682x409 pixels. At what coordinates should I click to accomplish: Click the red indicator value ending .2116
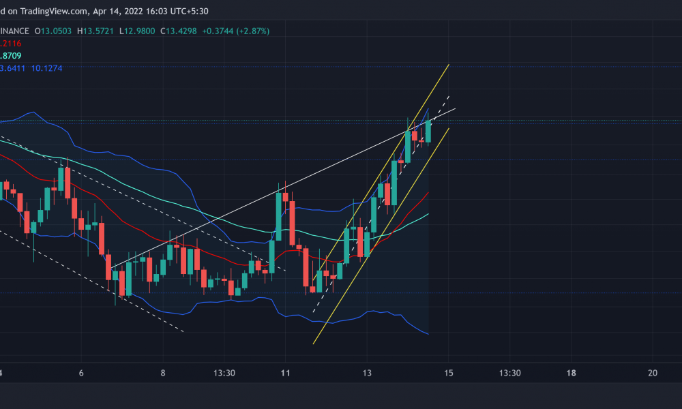click(x=10, y=44)
